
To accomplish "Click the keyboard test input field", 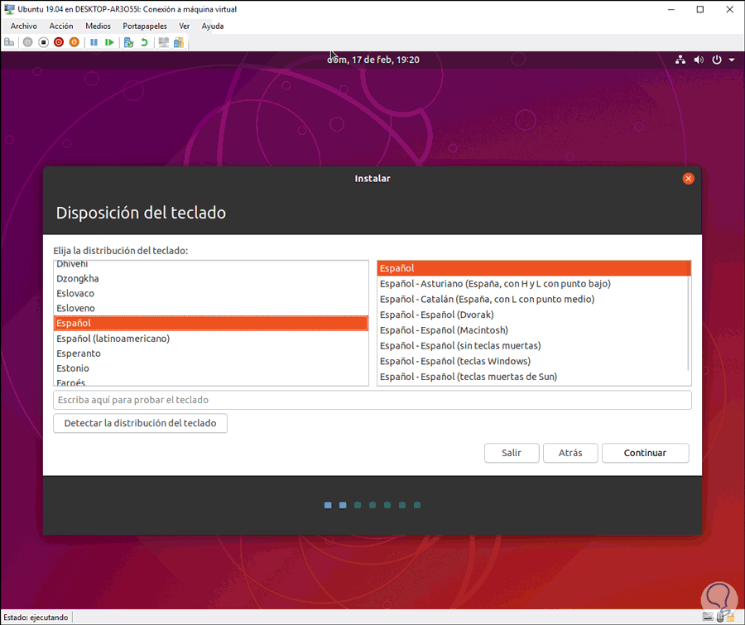I will 372,400.
